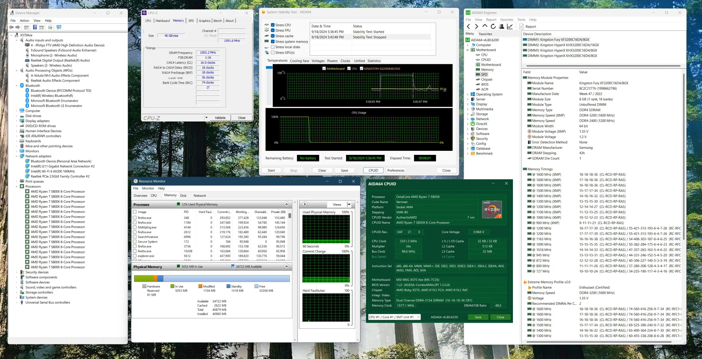Switch to SPD tab in CPU-Z
The image size is (702, 359).
click(191, 21)
